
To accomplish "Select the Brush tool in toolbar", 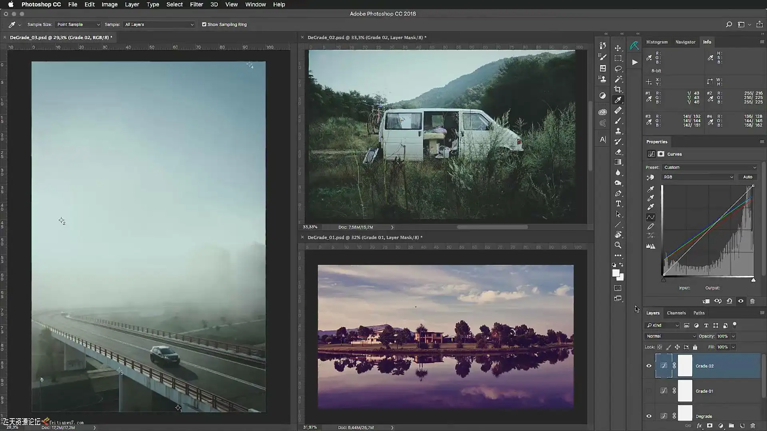I will 618,121.
